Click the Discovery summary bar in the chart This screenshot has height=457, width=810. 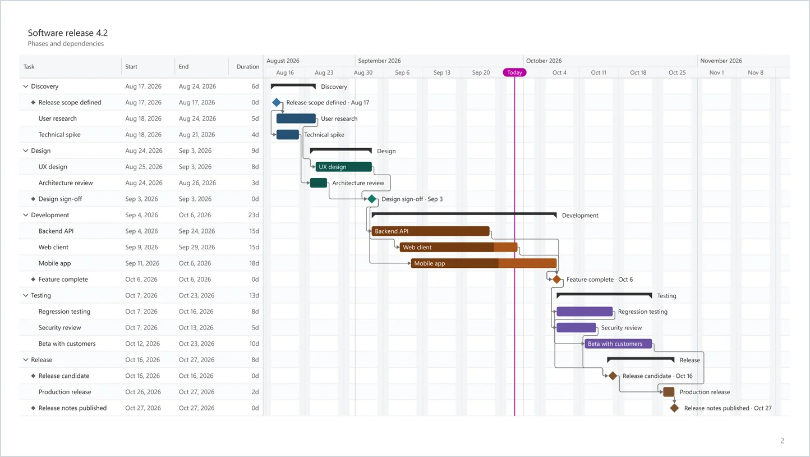[x=293, y=86]
